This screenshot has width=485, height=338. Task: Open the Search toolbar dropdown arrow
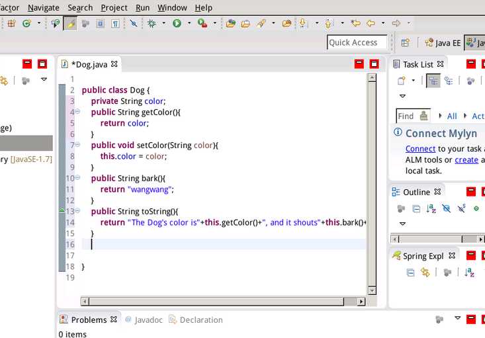point(273,23)
